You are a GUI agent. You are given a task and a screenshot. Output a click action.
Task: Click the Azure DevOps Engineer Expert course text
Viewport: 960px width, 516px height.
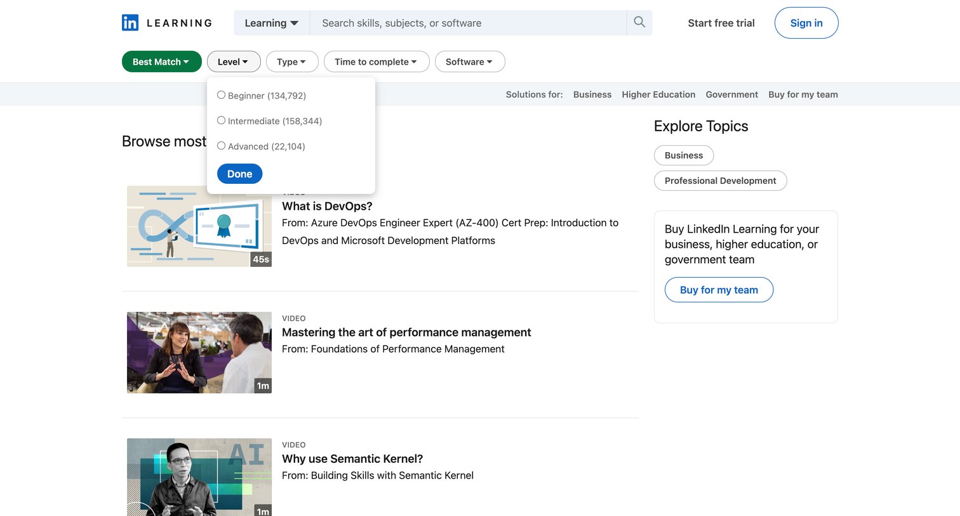pos(450,231)
